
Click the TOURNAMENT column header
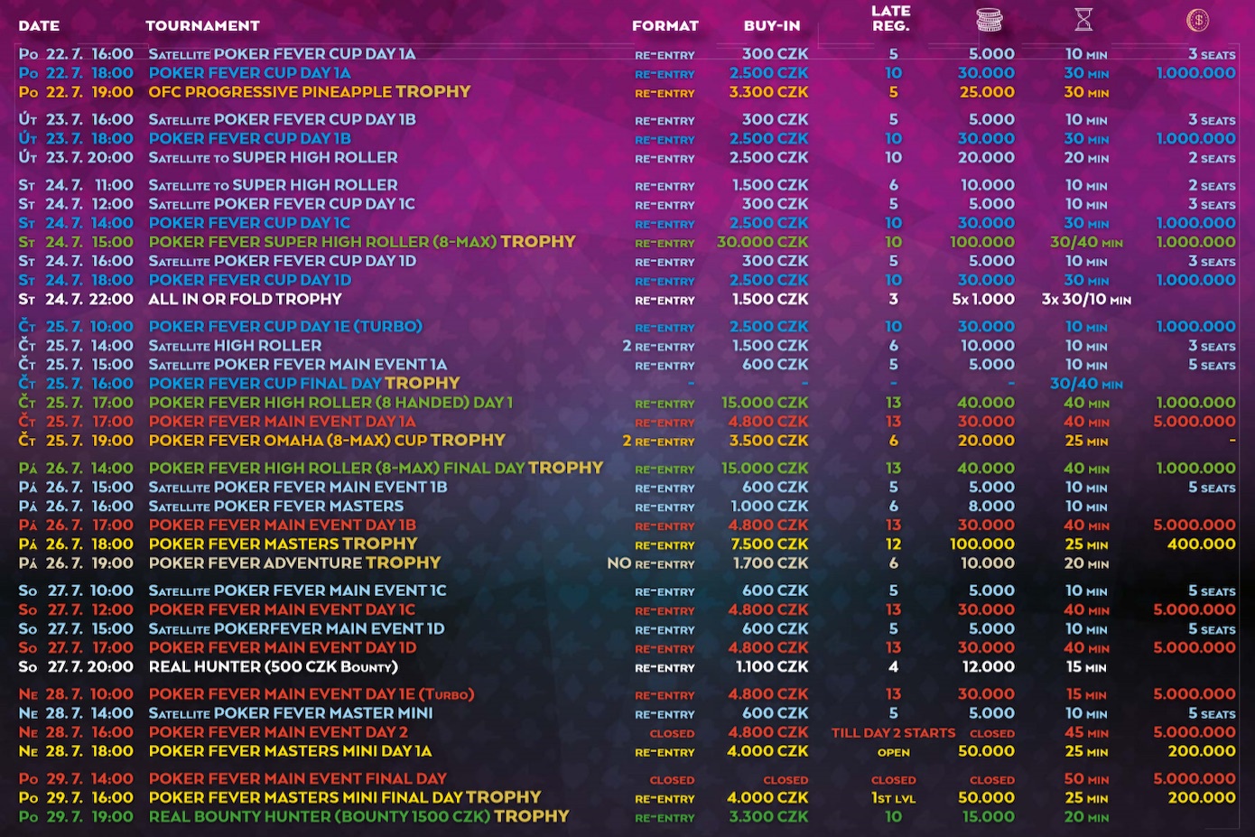click(x=202, y=26)
